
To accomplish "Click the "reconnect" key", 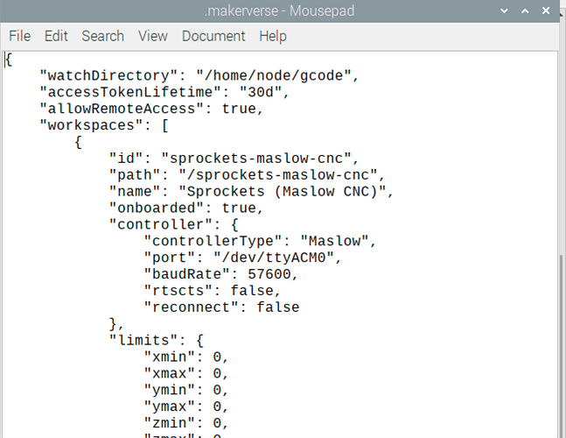I will pyautogui.click(x=191, y=307).
